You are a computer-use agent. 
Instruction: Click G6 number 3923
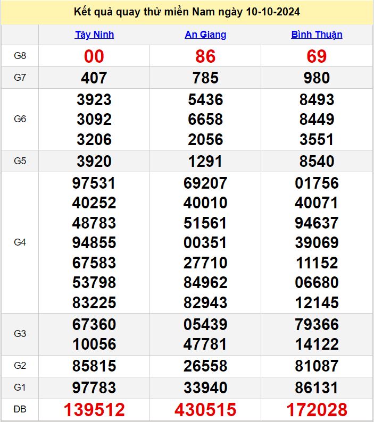94,99
